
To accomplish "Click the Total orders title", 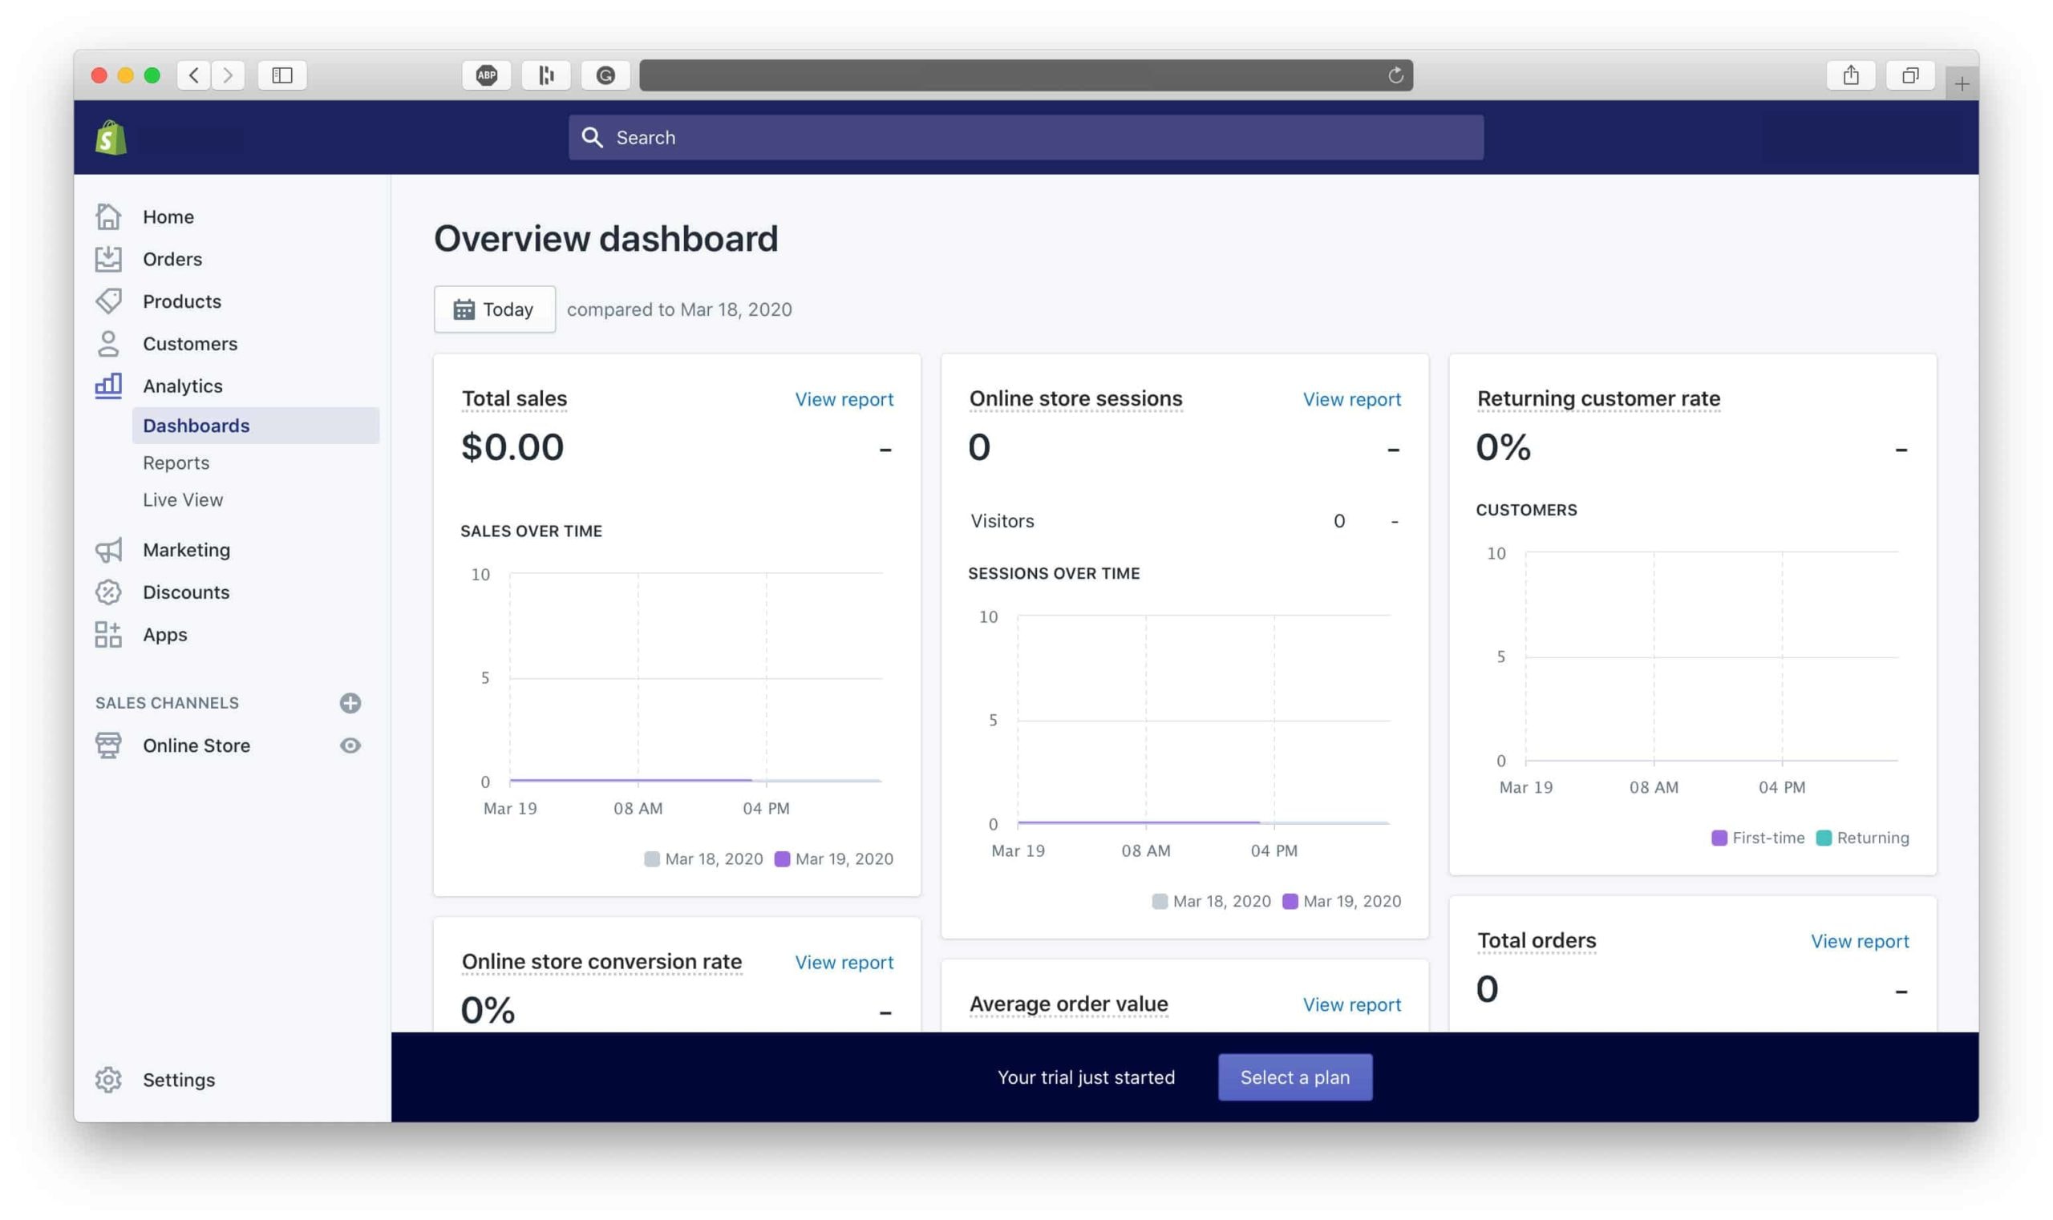I will tap(1536, 940).
